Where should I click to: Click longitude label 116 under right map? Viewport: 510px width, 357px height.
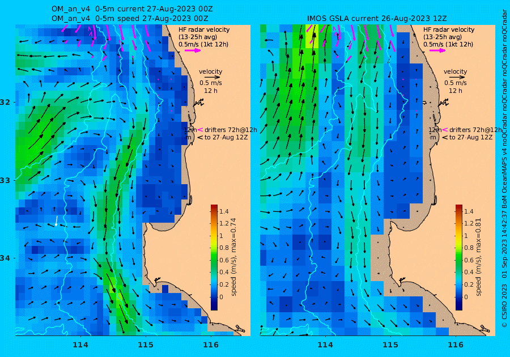click(x=456, y=345)
